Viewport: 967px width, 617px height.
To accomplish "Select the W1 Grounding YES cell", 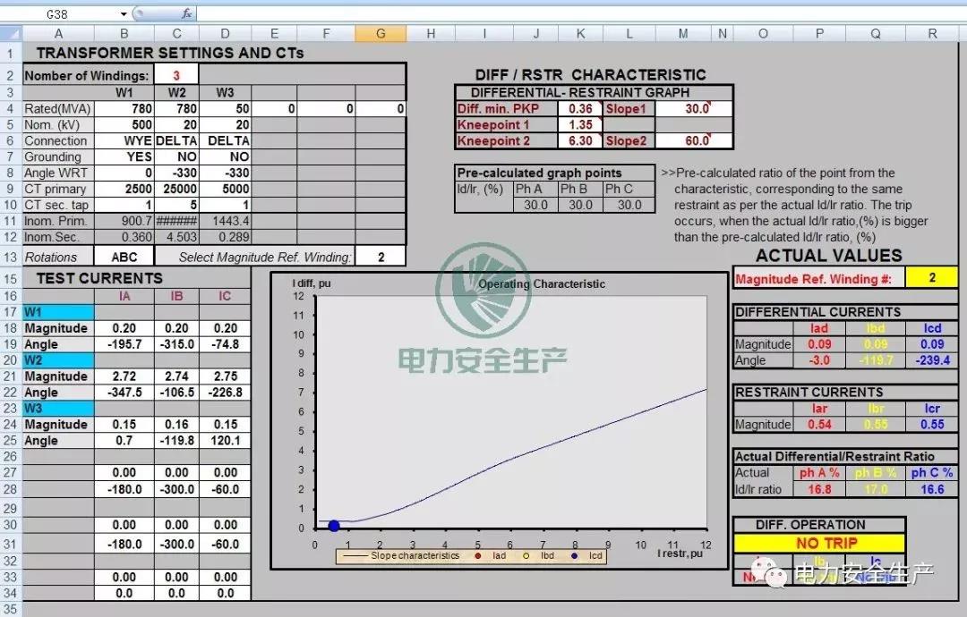I will [x=124, y=156].
